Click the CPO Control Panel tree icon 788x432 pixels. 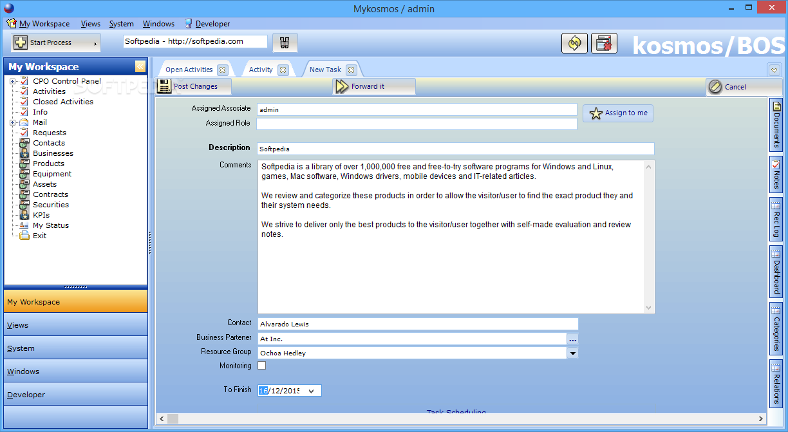coord(24,81)
